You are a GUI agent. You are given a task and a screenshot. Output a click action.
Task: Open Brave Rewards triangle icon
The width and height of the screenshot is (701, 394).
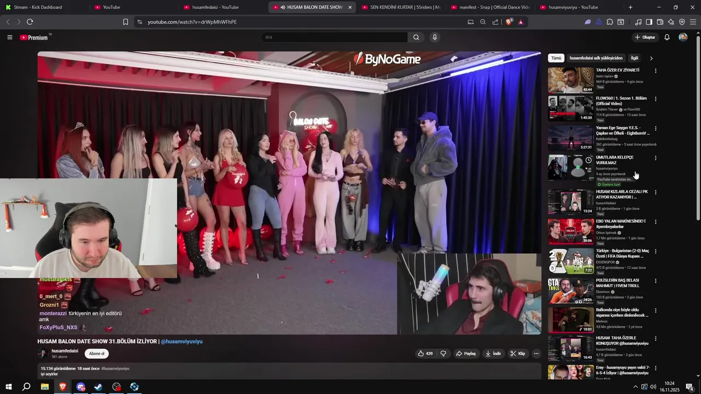click(521, 22)
